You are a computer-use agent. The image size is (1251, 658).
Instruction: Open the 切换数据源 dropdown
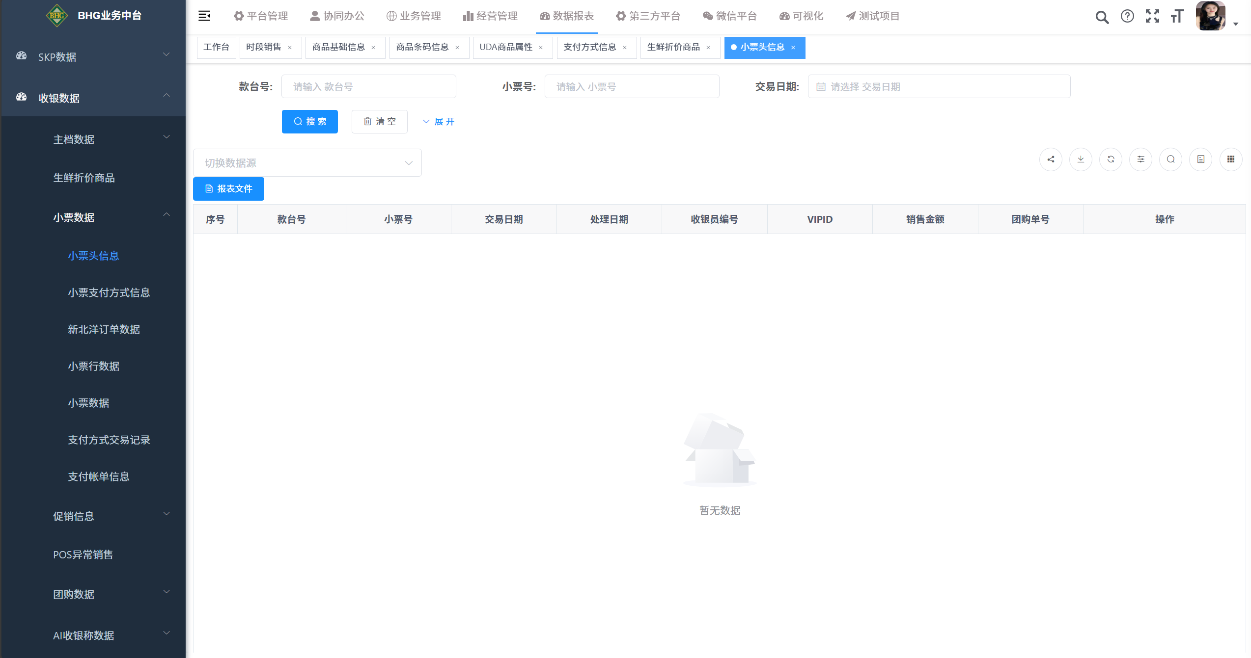(x=307, y=163)
